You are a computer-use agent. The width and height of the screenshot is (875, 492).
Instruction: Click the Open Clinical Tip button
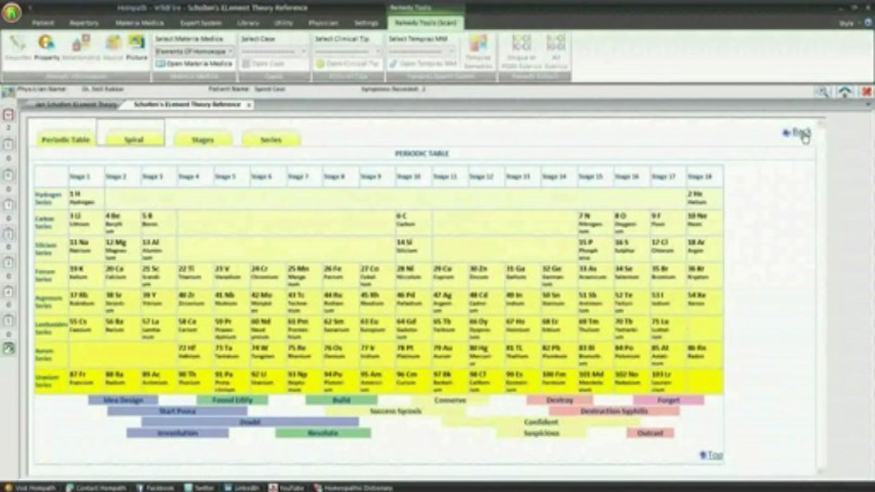tap(348, 64)
